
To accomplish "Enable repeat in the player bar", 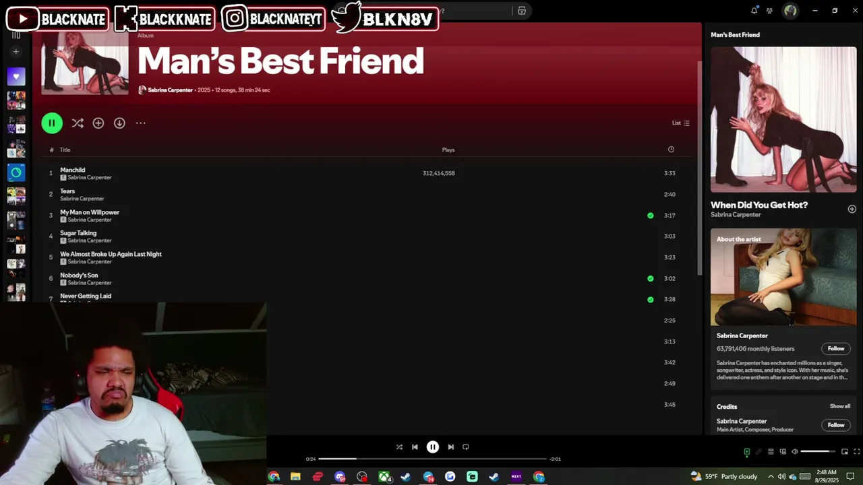I will tap(465, 447).
